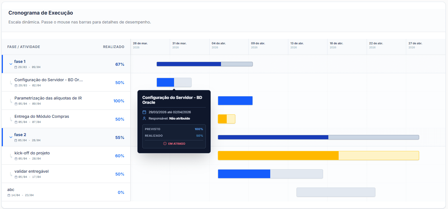Click 05/04 - 28/04 date under kick-off

[x=29, y=159]
